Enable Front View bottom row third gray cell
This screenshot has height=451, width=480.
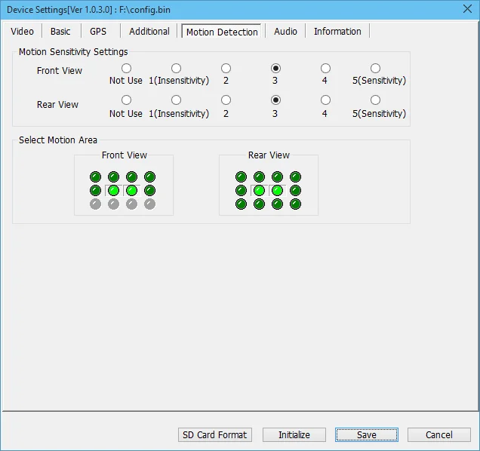tap(131, 204)
